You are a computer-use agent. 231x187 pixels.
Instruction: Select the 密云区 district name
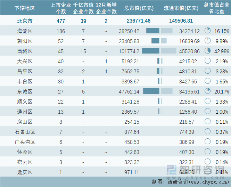click(x=25, y=162)
